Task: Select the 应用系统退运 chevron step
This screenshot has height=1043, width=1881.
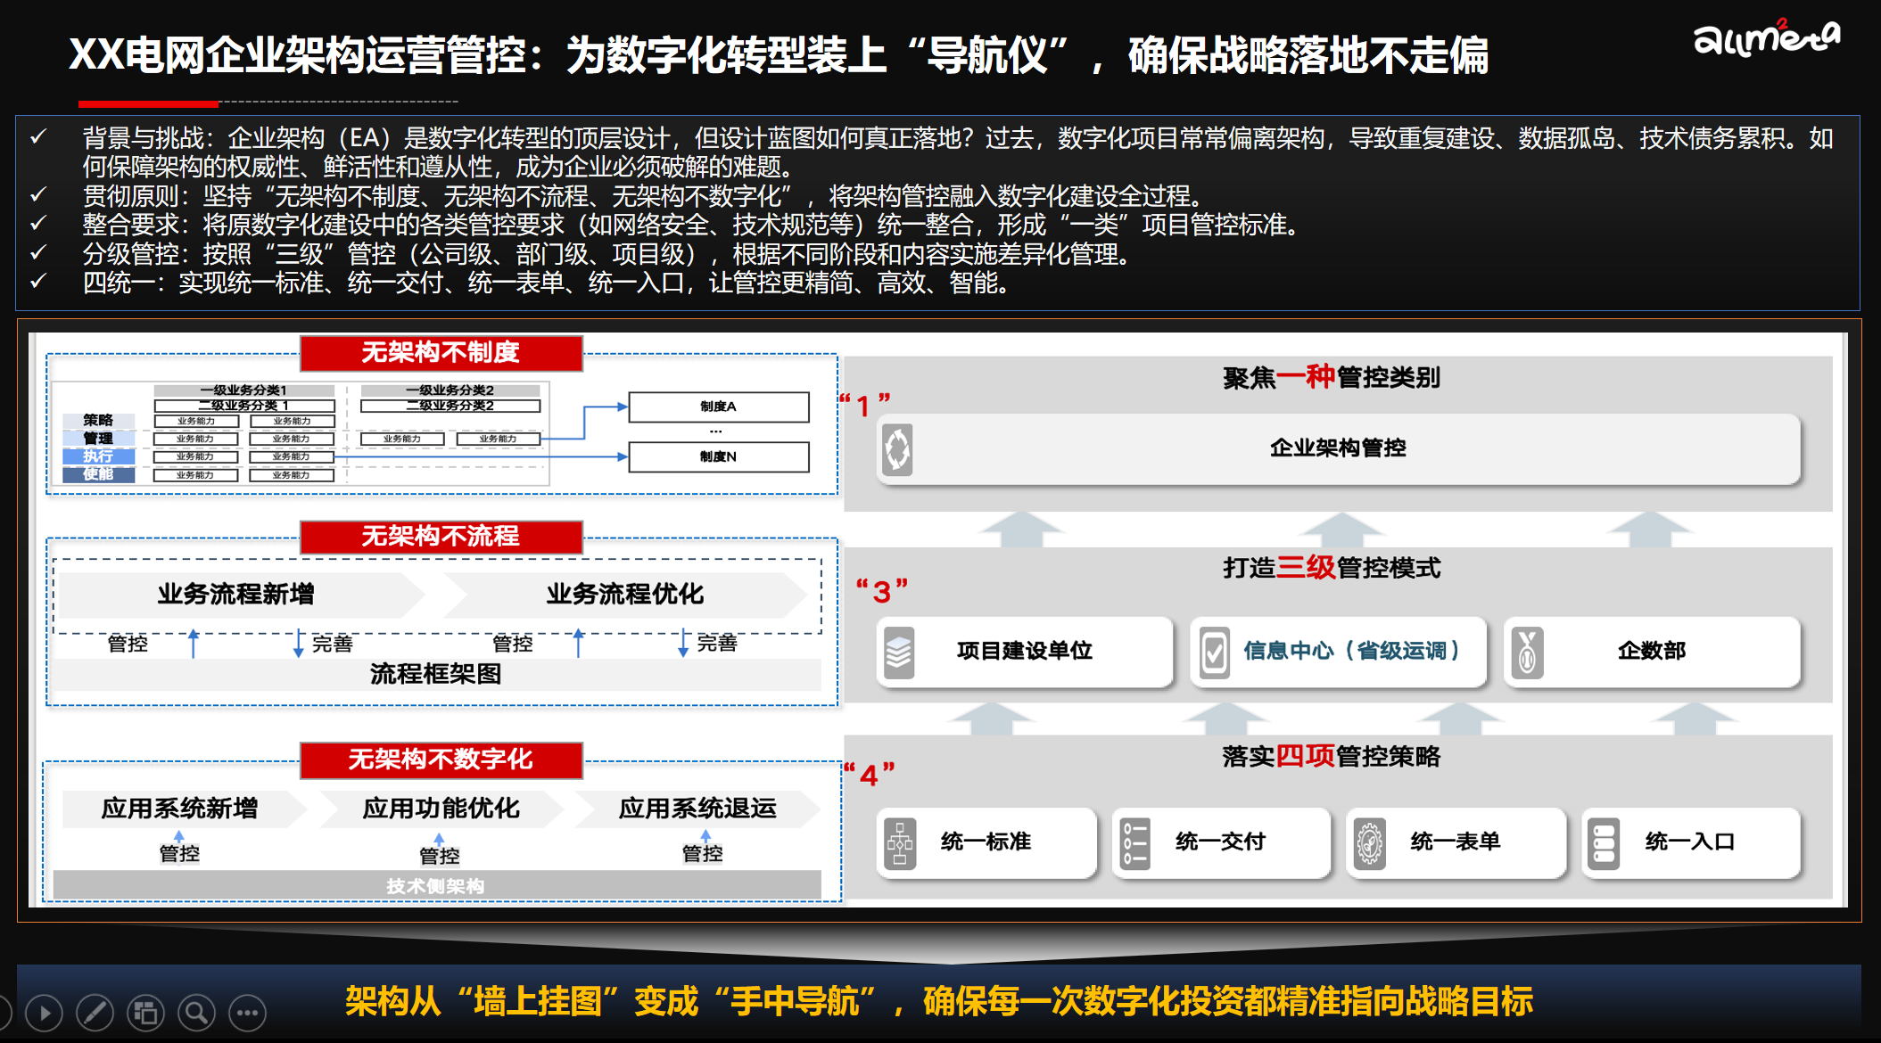Action: pos(697,809)
